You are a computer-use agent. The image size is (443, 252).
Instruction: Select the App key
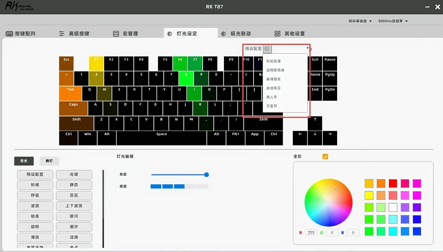point(255,138)
